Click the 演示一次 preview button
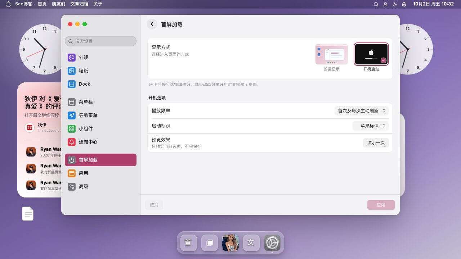Screen dimensions: 461x259 coord(376,143)
